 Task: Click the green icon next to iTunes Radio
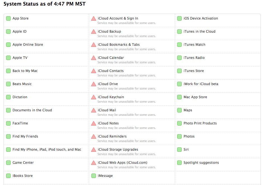(179, 58)
